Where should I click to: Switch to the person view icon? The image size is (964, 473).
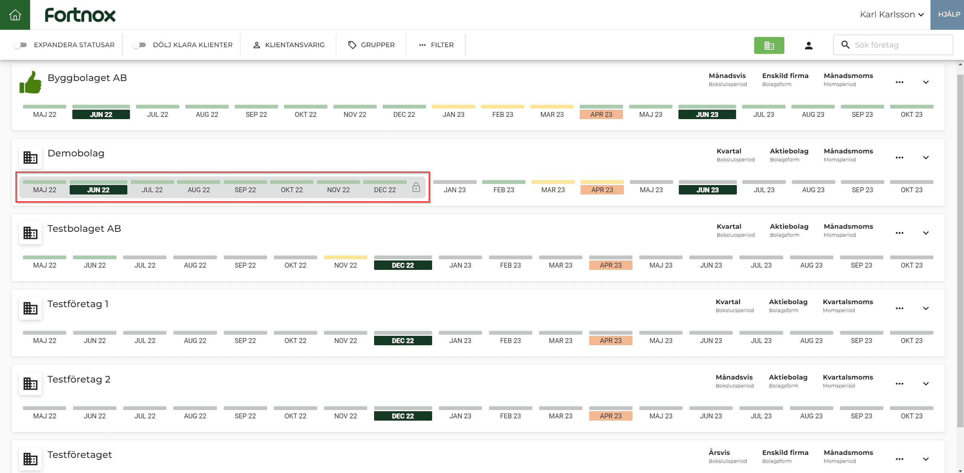[x=808, y=45]
